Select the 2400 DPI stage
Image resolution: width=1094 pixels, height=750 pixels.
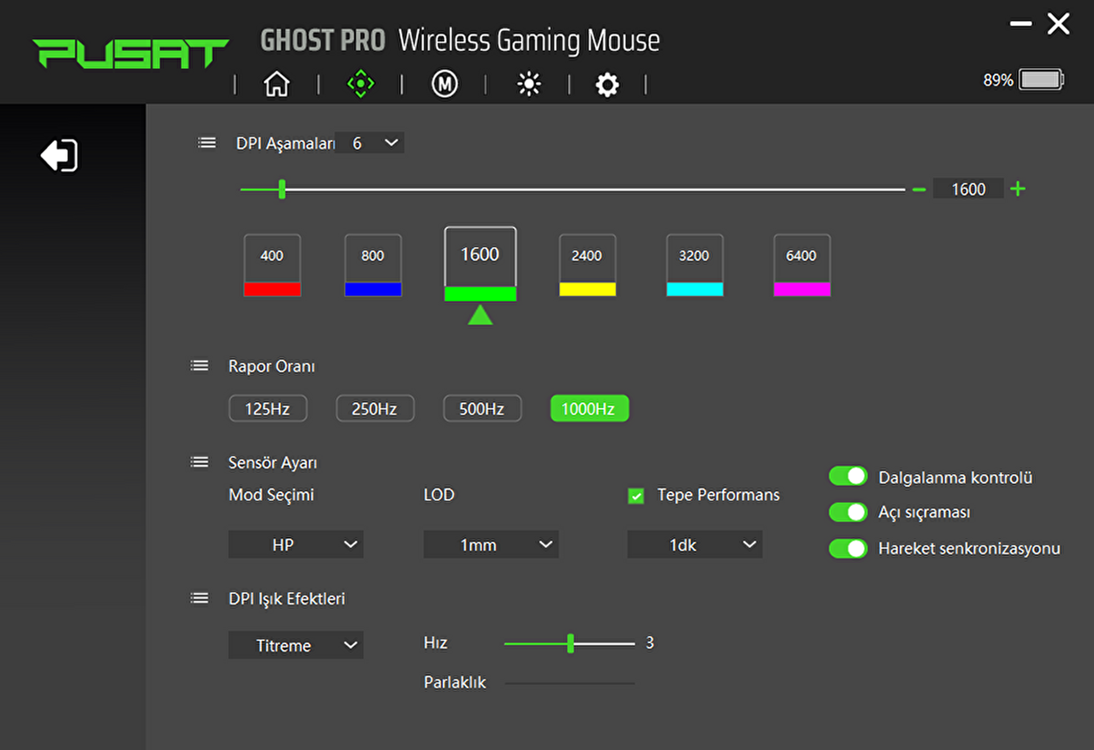coord(587,256)
